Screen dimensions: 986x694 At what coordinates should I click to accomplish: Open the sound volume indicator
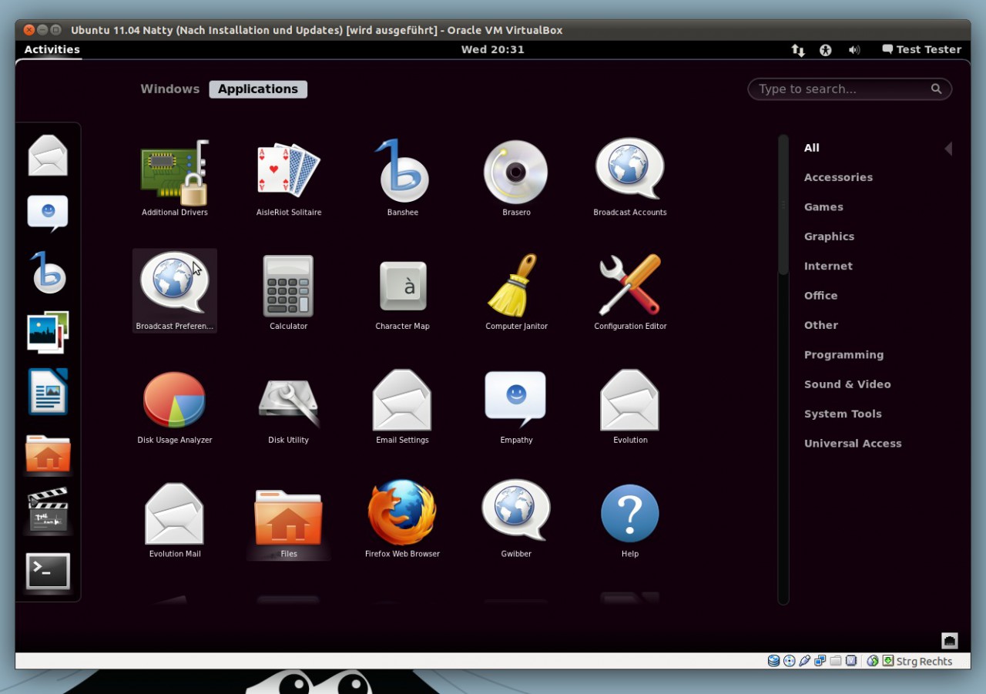pyautogui.click(x=854, y=50)
